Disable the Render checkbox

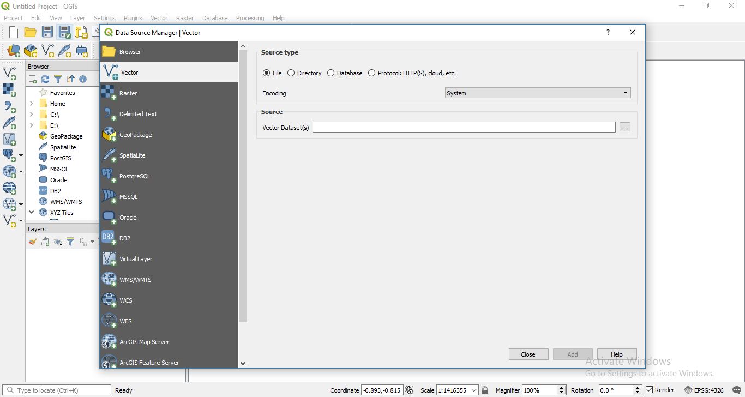pos(649,389)
